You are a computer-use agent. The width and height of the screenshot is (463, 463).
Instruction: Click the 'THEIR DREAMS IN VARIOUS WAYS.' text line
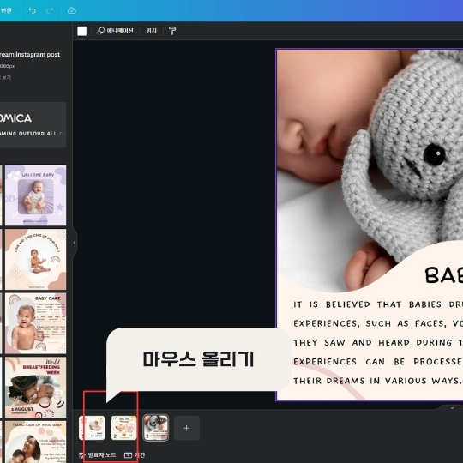click(x=377, y=381)
